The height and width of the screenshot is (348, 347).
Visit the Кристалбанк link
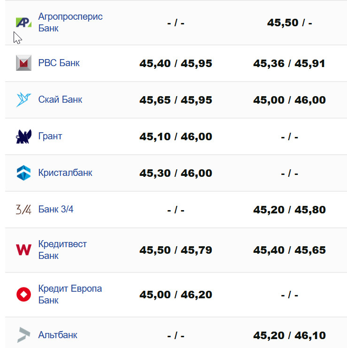(x=65, y=173)
